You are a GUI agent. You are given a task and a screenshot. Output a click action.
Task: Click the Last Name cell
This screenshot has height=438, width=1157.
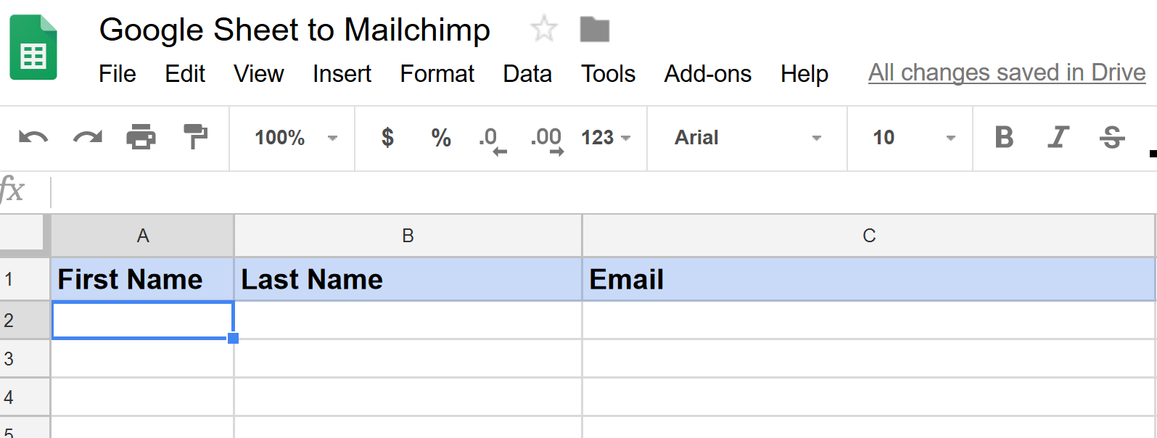click(408, 279)
